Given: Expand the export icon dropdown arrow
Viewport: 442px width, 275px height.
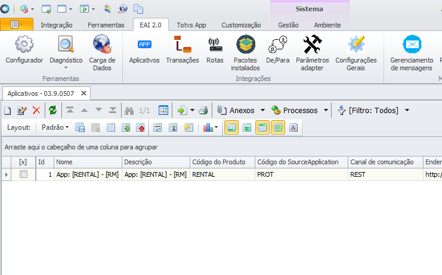Looking at the screenshot, I should tap(192, 110).
